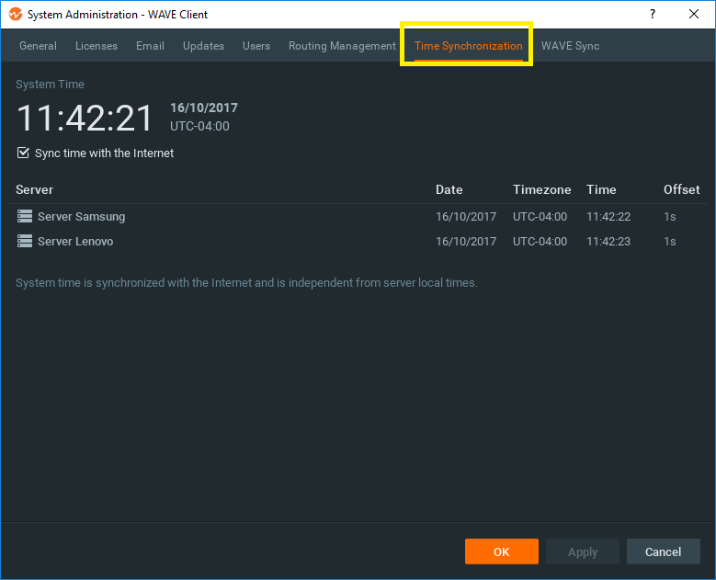Viewport: 716px width, 580px height.
Task: Select the Server Lenovo row
Action: [x=358, y=241]
